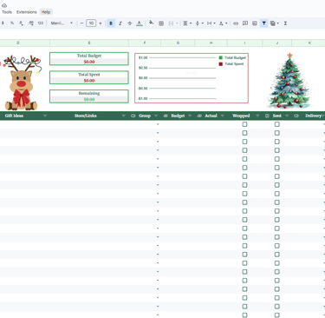Check the sixth row's Wrapped checkbox
This screenshot has height=318, width=325.
pyautogui.click(x=244, y=168)
